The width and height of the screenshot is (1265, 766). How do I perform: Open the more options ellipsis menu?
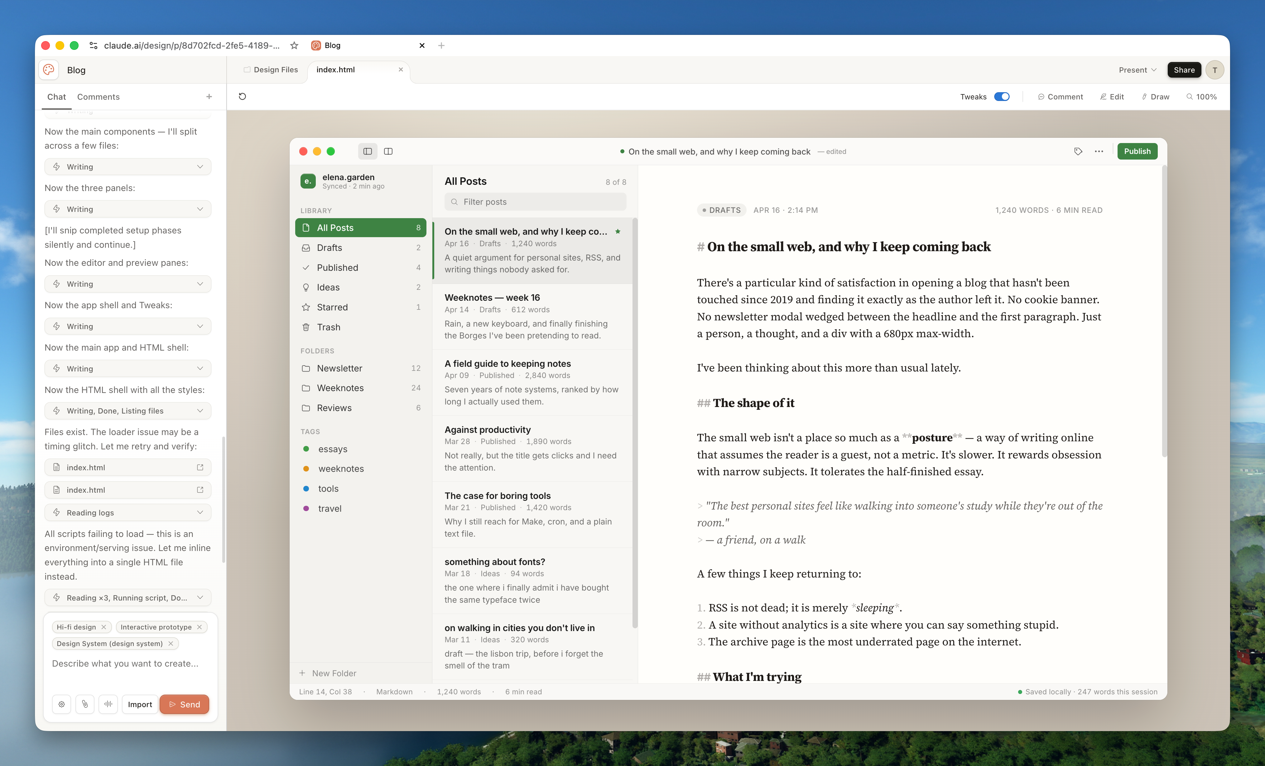point(1099,151)
